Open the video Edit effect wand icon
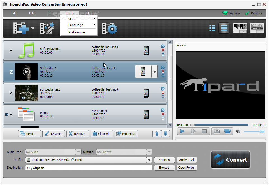Image resolution: width=269 pixels, height=185 pixels. click(47, 28)
